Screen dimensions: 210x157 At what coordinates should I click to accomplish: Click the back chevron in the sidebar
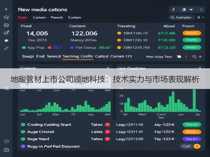click(6, 9)
